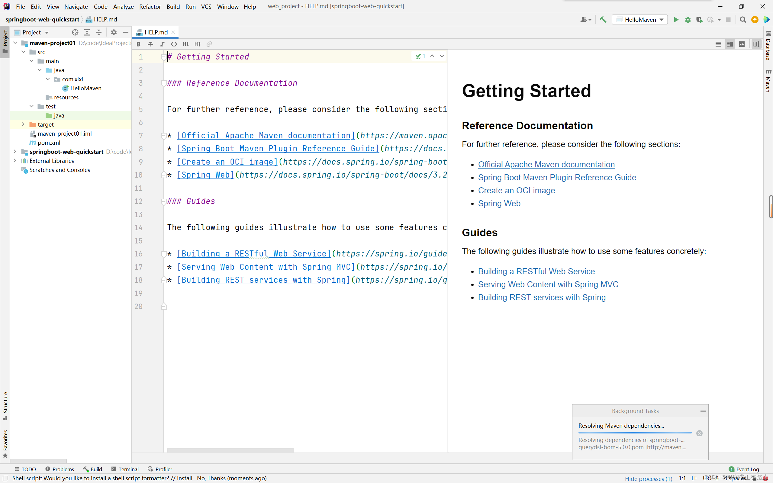The height and width of the screenshot is (483, 773).
Task: Click the hyperlink insert icon
Action: click(209, 44)
